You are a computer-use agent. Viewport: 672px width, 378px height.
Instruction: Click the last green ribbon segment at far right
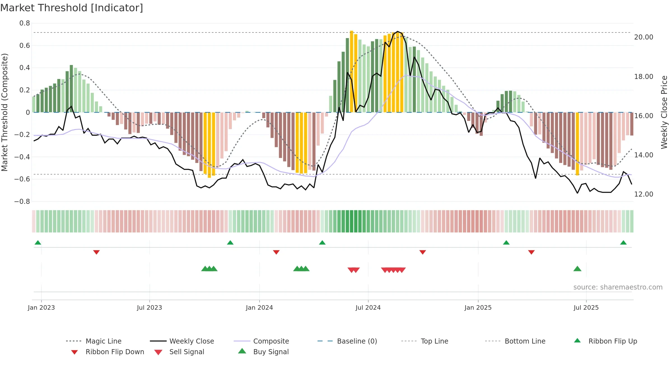(632, 221)
